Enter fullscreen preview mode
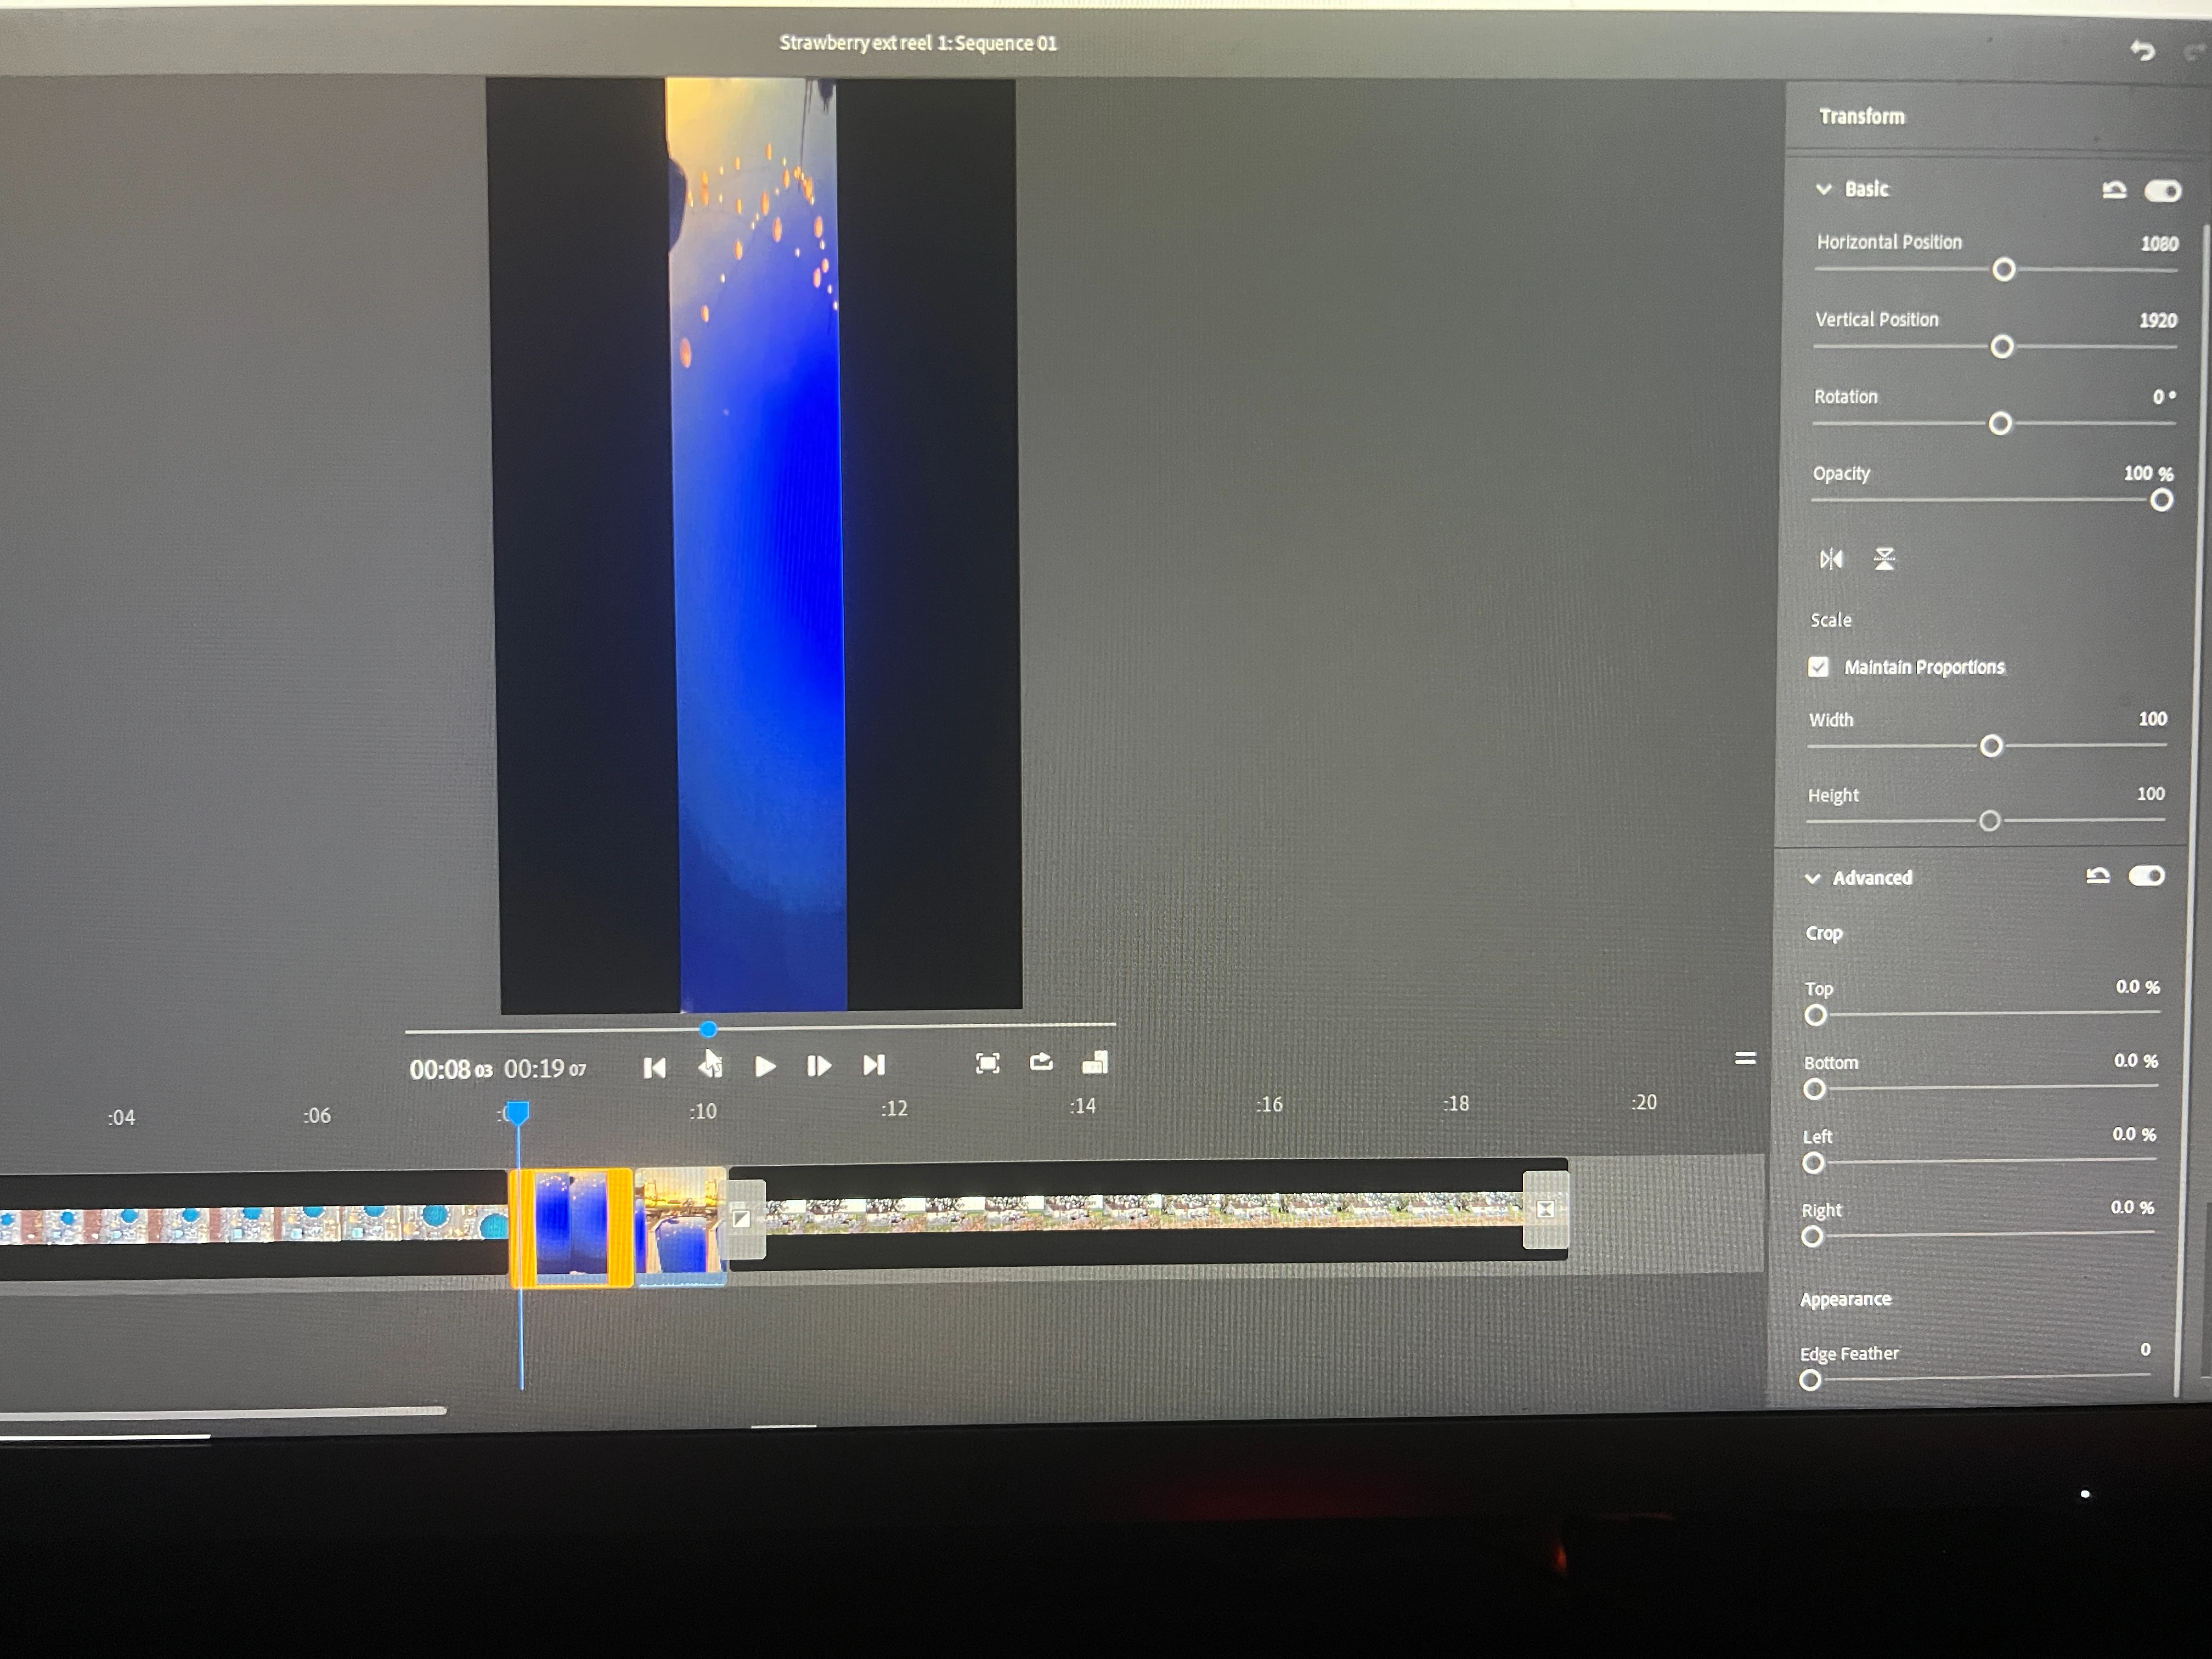This screenshot has height=1659, width=2212. tap(987, 1063)
